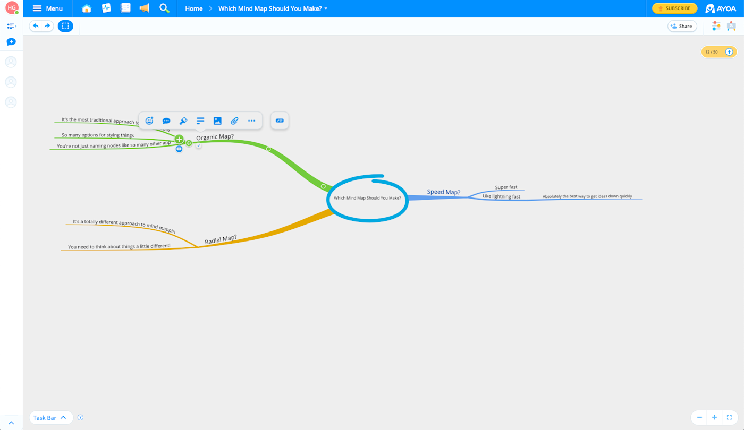
Task: Click the Home breadcrumb link
Action: pyautogui.click(x=194, y=8)
